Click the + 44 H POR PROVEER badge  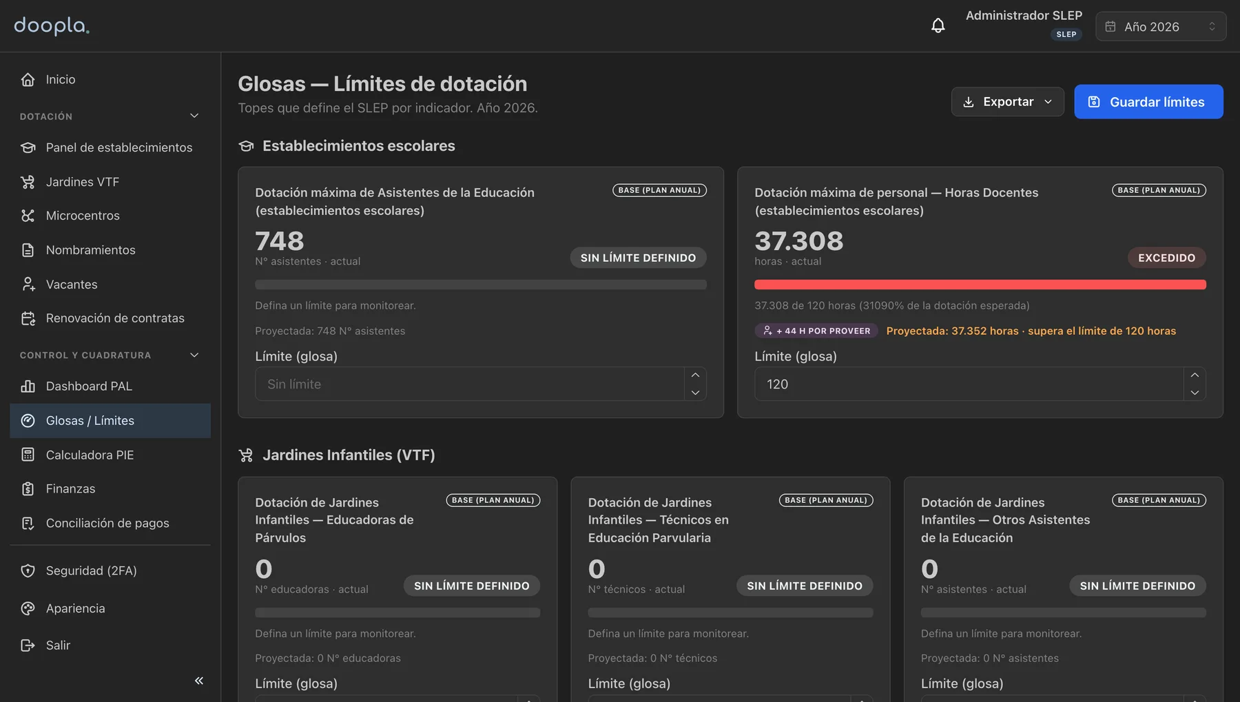point(816,331)
